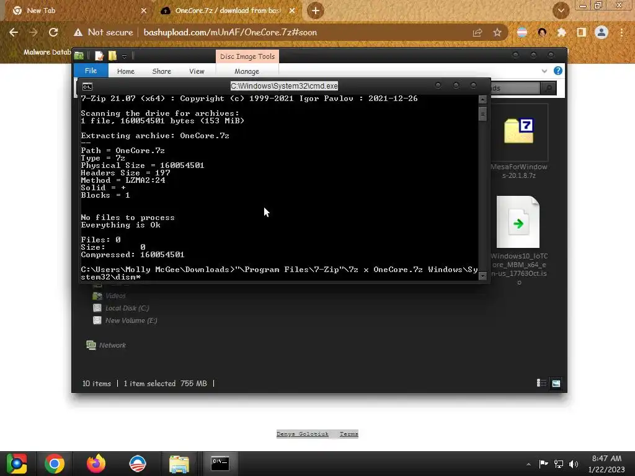Open the Chrome profile avatar
Image resolution: width=635 pixels, height=476 pixels.
(602, 32)
